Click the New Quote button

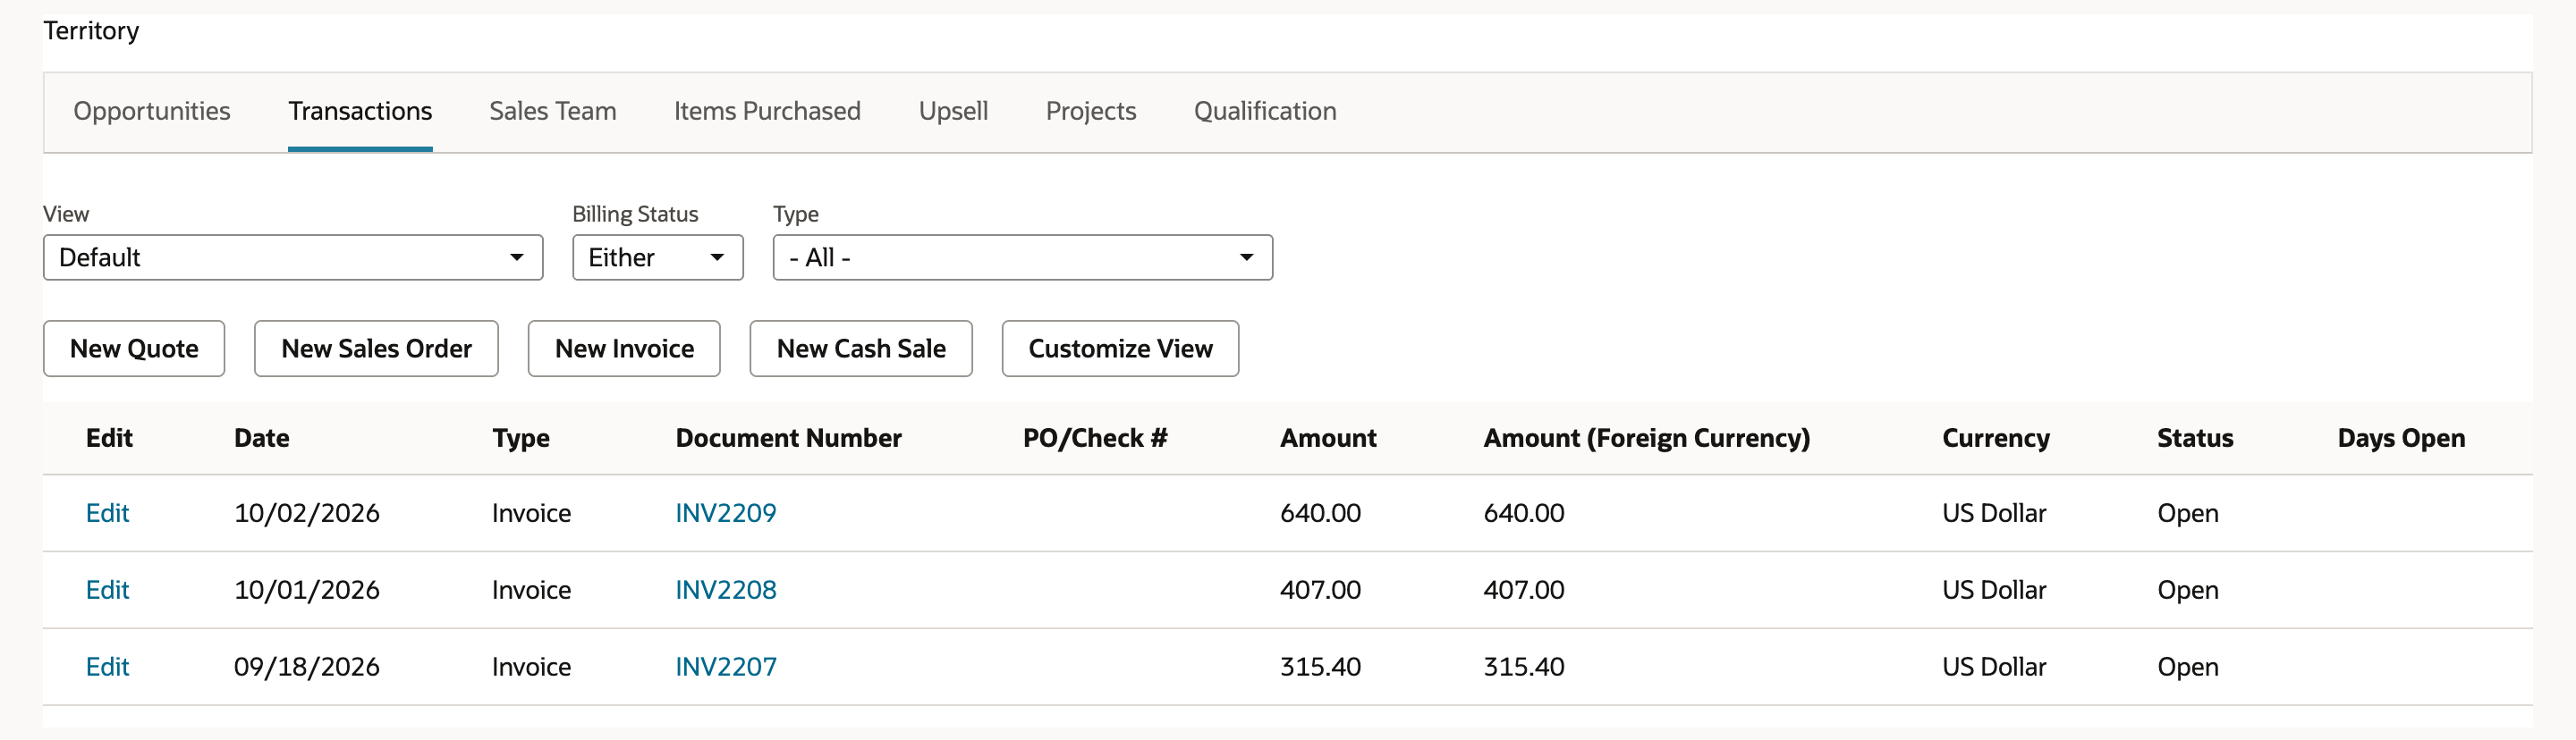[134, 349]
